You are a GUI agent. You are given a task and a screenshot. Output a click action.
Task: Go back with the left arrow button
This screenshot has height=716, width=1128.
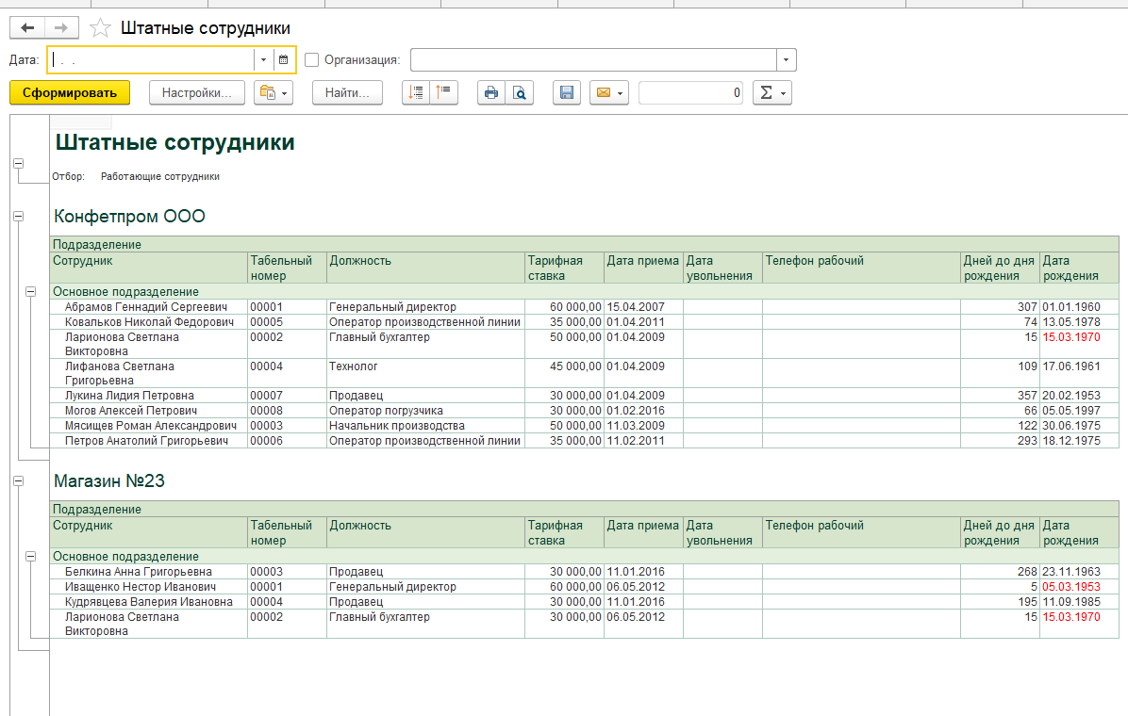coord(27,28)
